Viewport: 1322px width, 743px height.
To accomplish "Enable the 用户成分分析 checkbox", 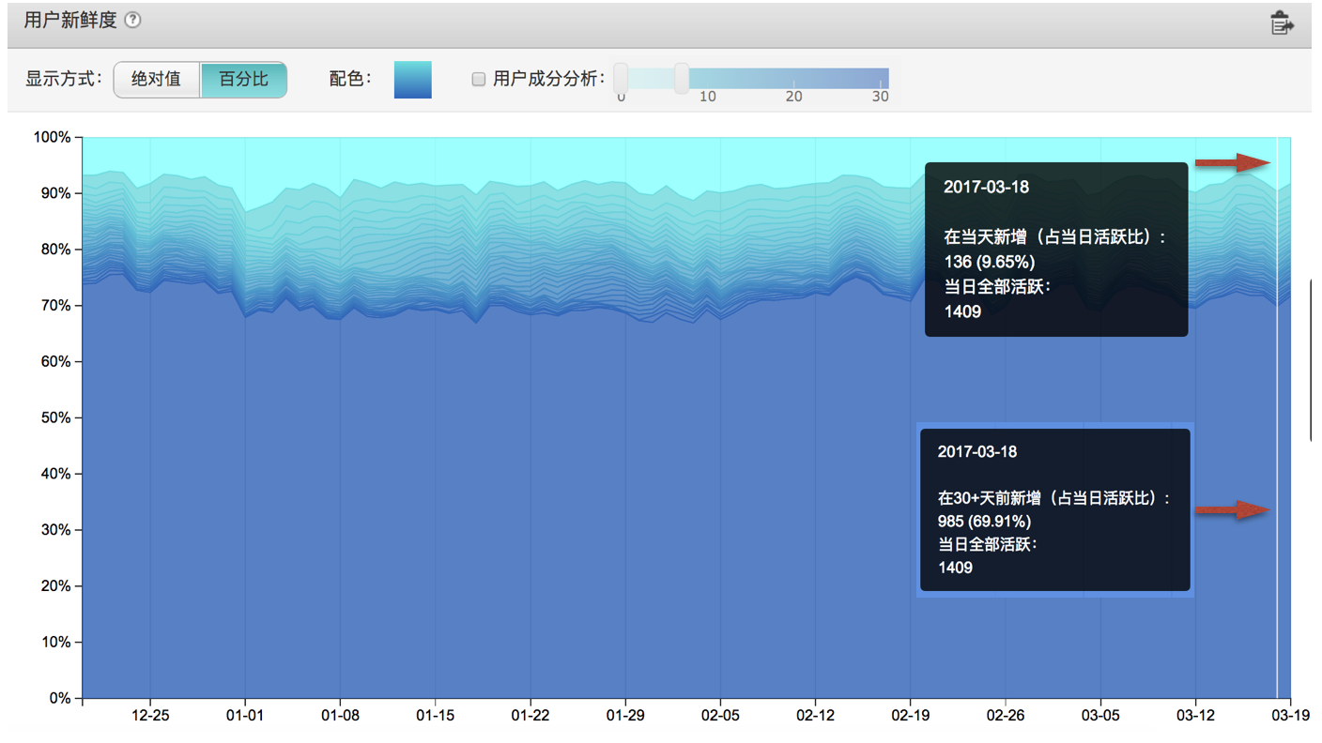I will (x=478, y=79).
